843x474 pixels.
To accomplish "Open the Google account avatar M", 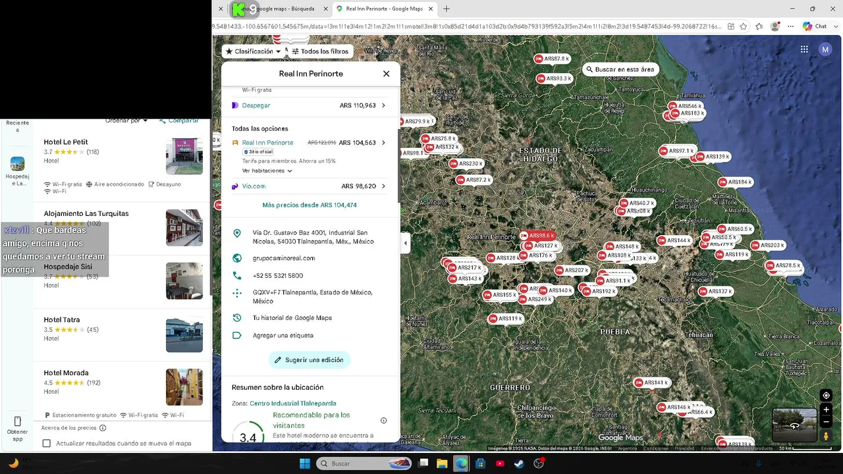I will (x=825, y=49).
